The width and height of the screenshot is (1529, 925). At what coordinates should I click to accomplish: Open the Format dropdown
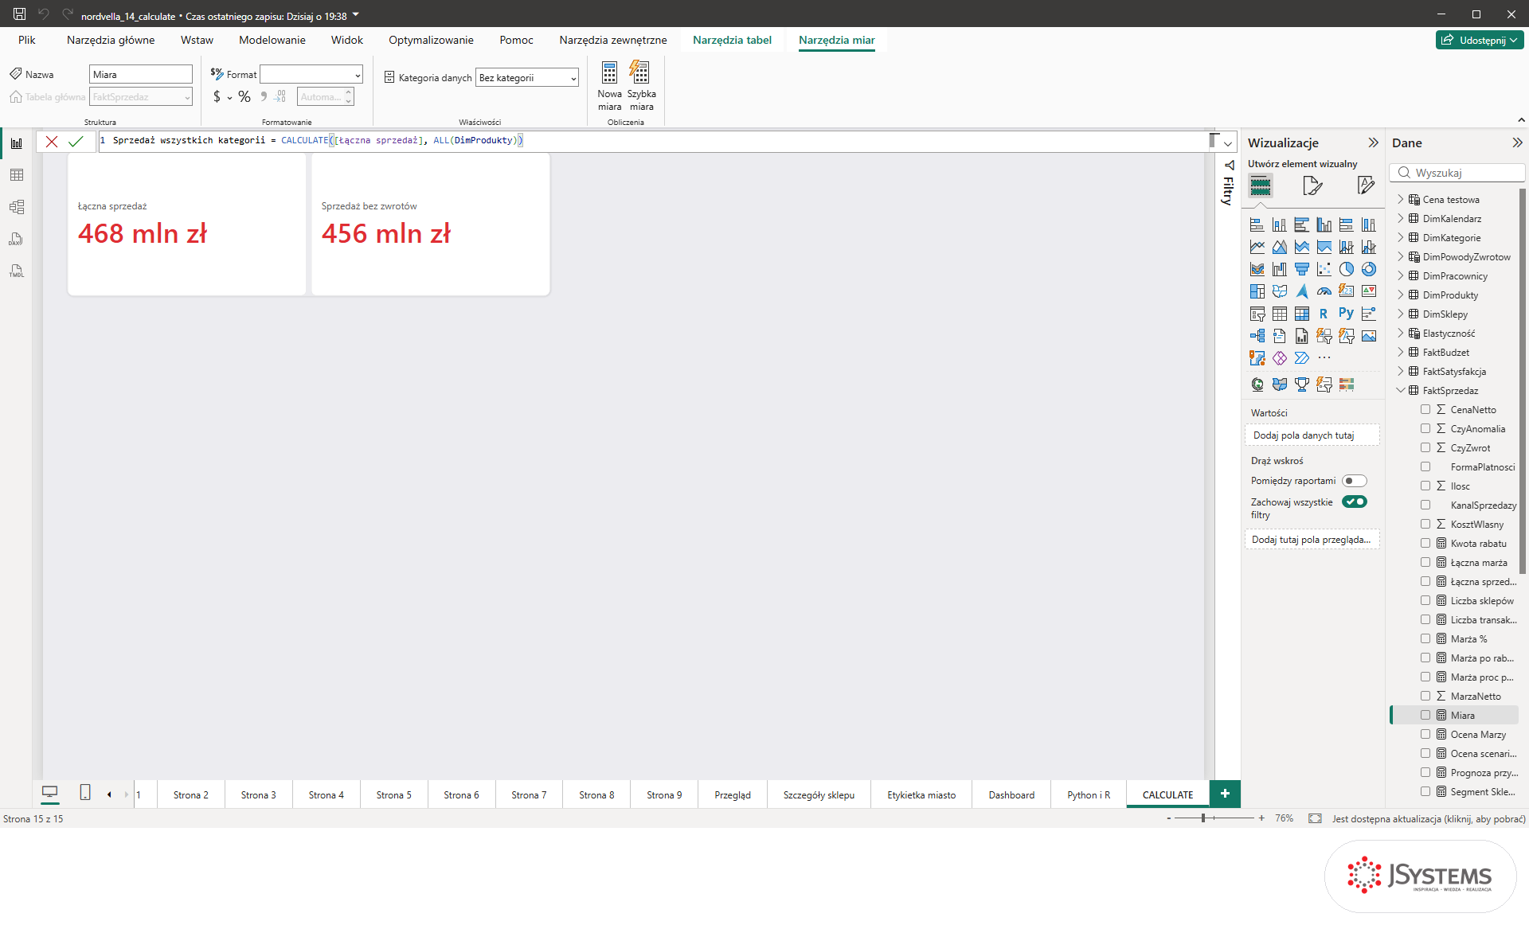coord(311,75)
